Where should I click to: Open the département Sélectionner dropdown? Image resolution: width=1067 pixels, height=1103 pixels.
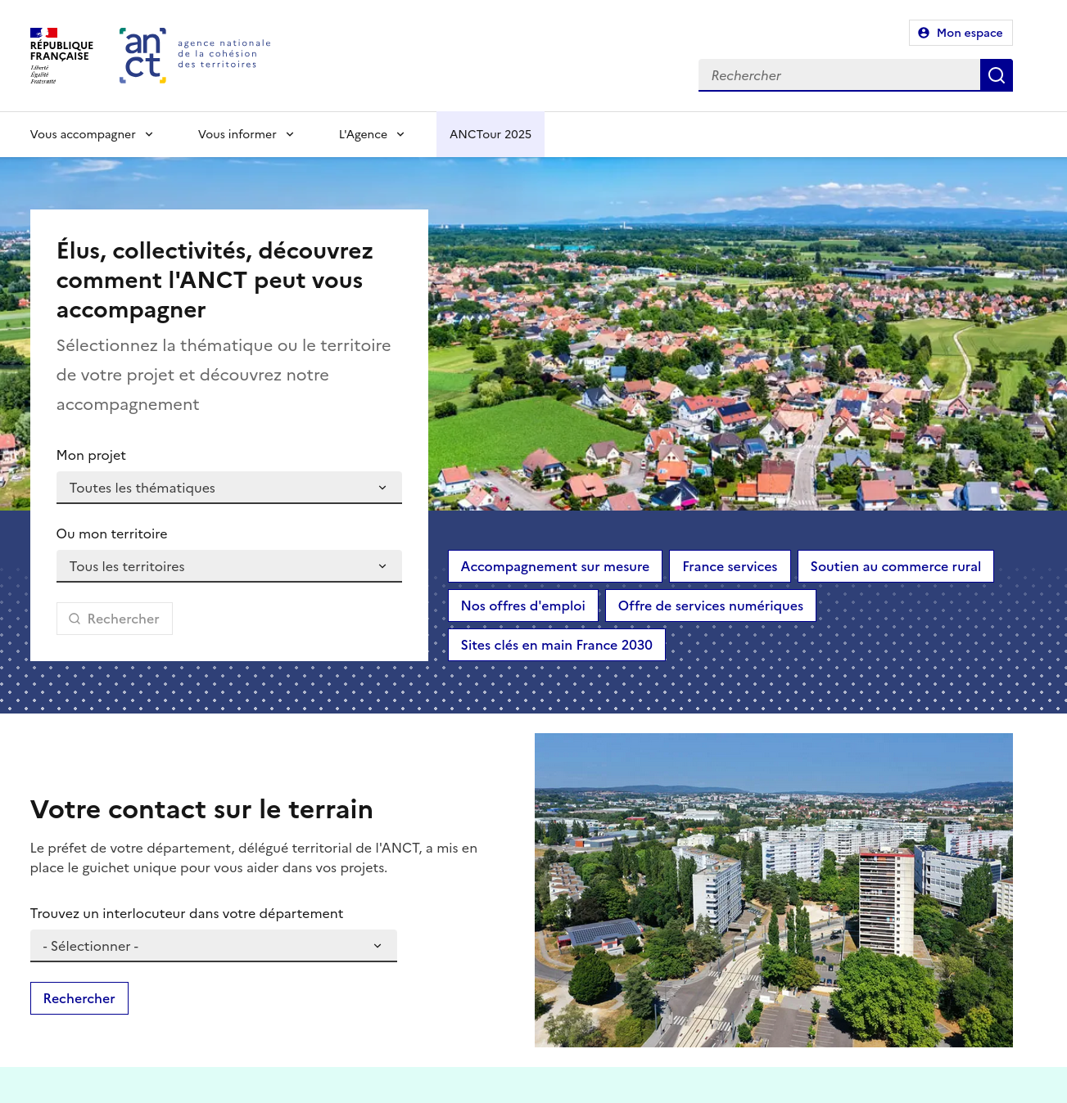[213, 946]
